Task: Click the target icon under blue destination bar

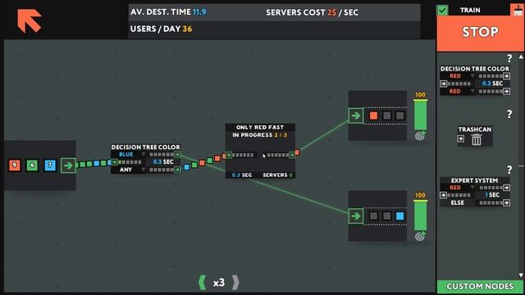Action: pos(420,236)
